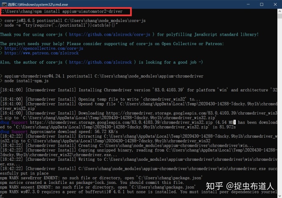282x198 pixels.
Task: Click the www.patreon.com/zloirock URL
Action: [42, 53]
